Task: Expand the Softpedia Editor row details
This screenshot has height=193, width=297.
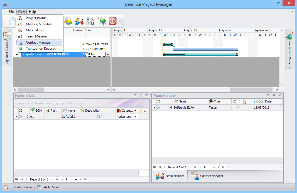Action: point(159,107)
